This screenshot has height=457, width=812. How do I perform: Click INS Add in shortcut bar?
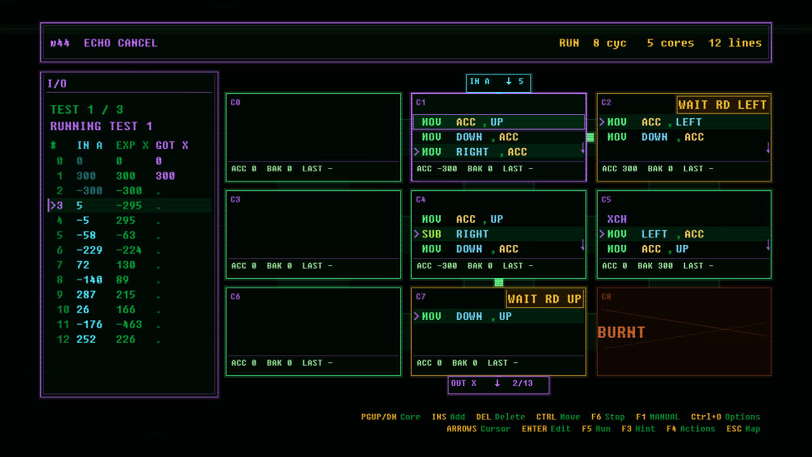tap(449, 417)
